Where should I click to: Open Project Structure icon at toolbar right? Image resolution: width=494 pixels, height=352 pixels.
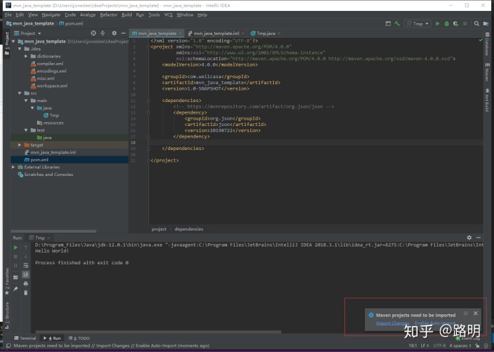coord(486,23)
